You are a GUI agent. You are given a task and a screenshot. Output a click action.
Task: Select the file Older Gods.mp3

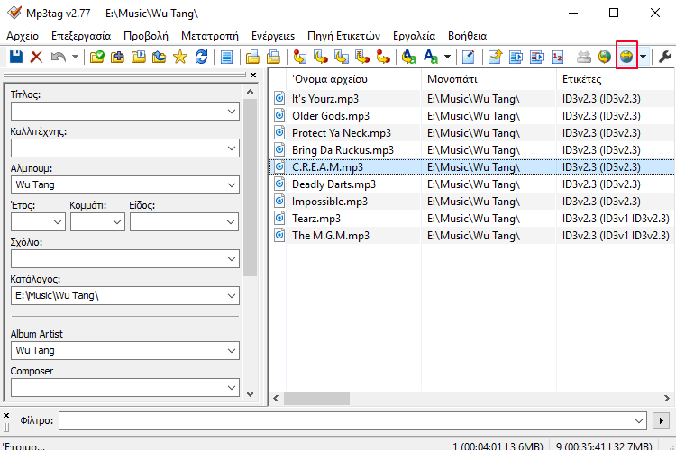(x=331, y=116)
